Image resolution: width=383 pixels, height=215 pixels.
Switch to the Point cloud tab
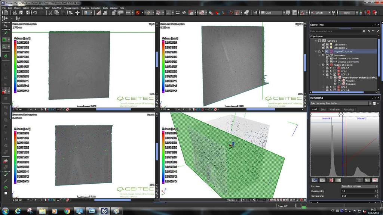(x=349, y=109)
